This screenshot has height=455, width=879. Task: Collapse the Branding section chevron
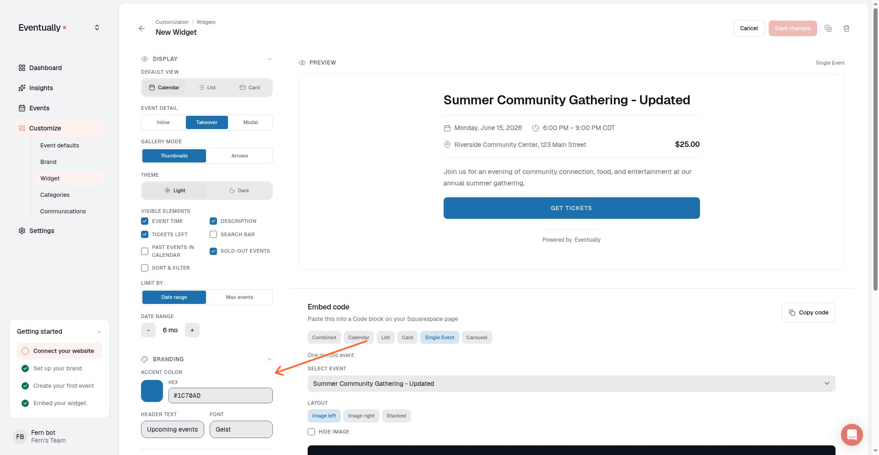pos(270,359)
